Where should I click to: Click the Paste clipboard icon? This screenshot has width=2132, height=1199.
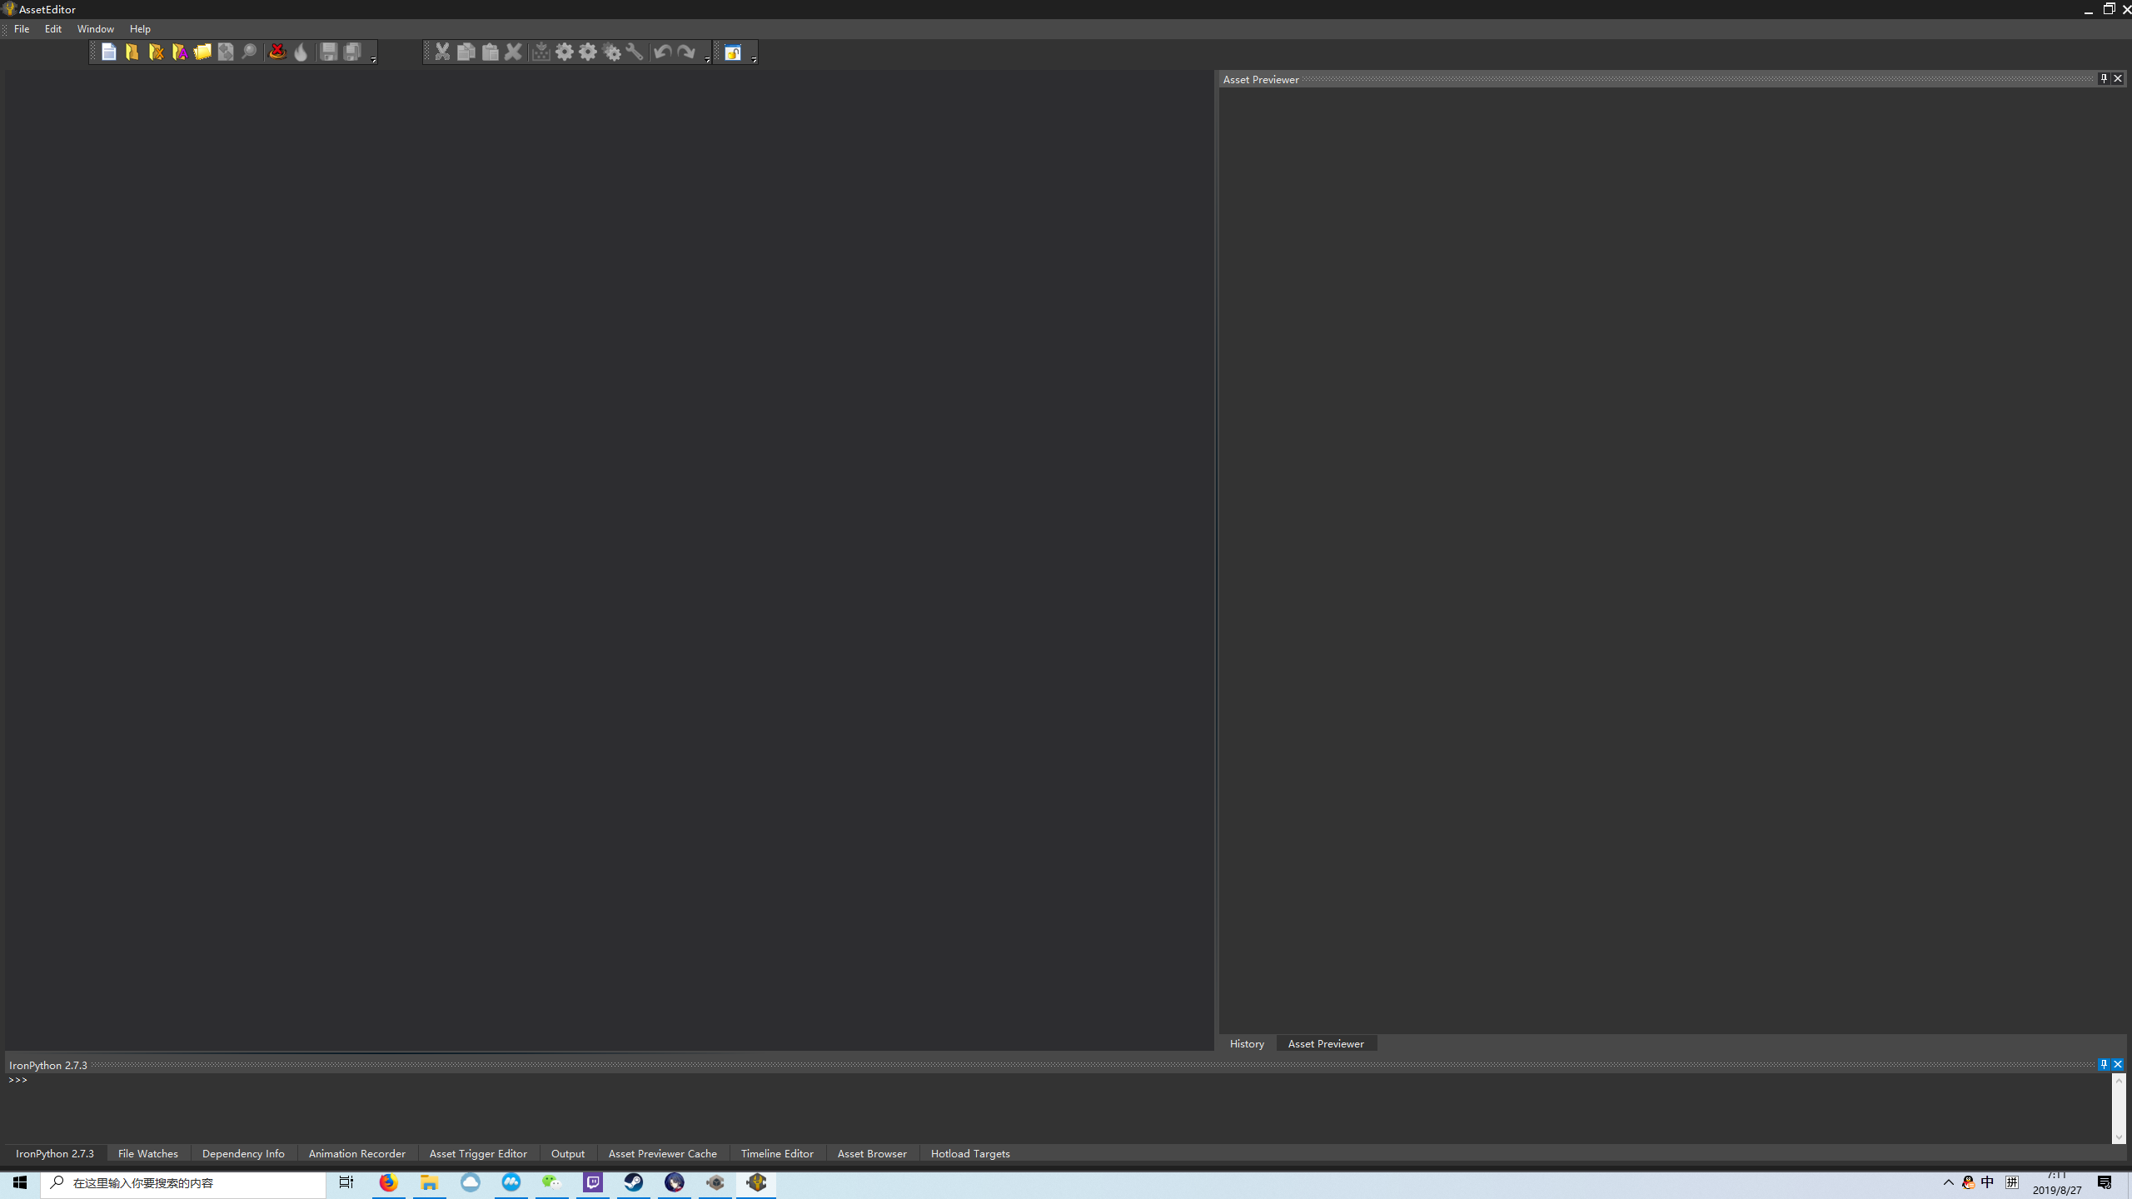[491, 52]
